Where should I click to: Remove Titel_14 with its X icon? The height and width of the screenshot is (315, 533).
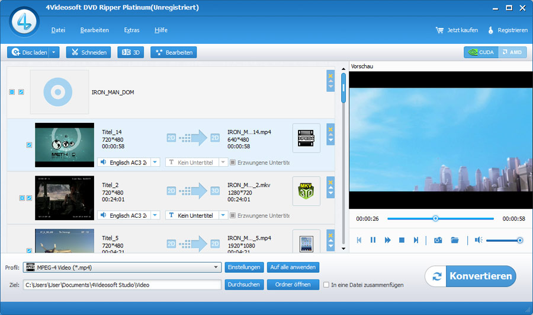pyautogui.click(x=330, y=129)
